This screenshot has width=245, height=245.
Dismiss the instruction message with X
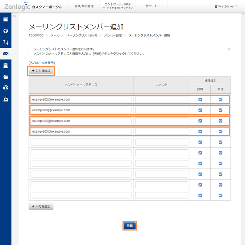[229, 49]
